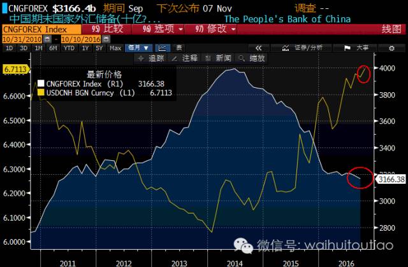Select 1M time range
Image resolution: width=408 pixels, height=267 pixels.
click(38, 48)
